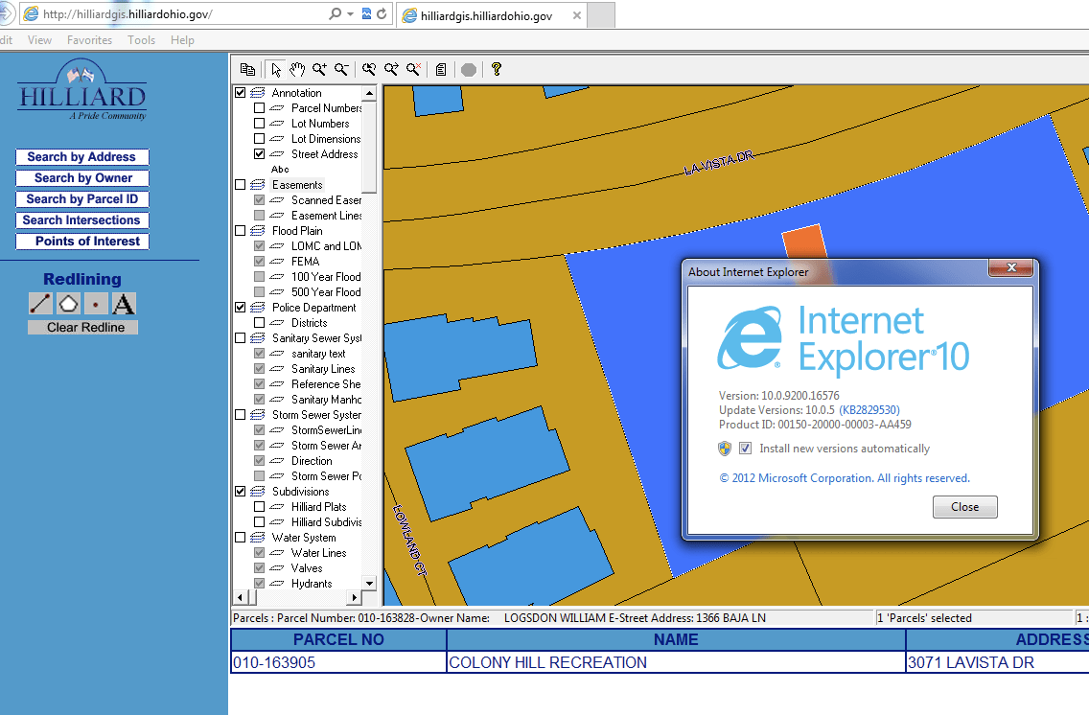The height and width of the screenshot is (715, 1089).
Task: Click the Hilliard logo
Action: (x=82, y=90)
